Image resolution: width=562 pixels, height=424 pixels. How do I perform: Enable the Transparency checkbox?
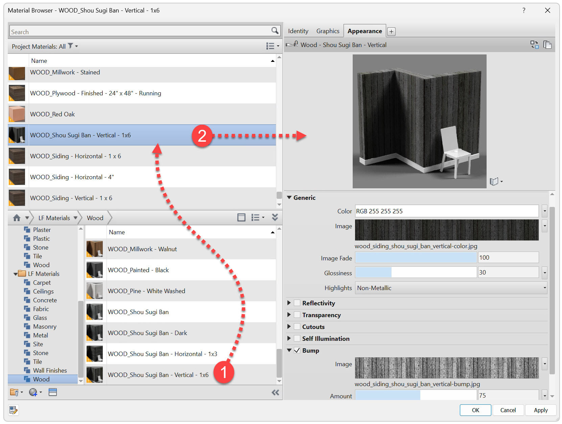tap(297, 315)
